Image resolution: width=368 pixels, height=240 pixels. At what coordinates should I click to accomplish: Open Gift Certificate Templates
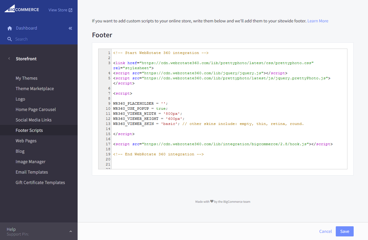pyautogui.click(x=40, y=182)
